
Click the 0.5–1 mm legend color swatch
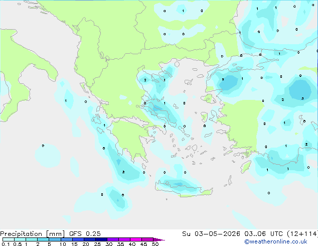point(20,239)
